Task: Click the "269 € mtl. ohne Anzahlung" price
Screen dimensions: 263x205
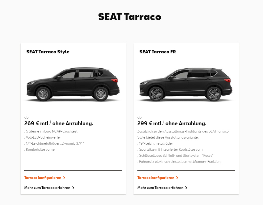Action: click(x=58, y=123)
